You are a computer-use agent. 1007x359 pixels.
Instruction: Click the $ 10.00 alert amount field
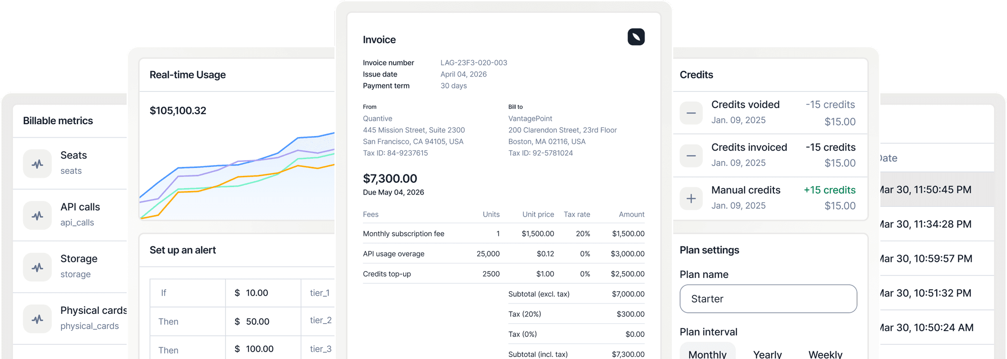coord(263,293)
